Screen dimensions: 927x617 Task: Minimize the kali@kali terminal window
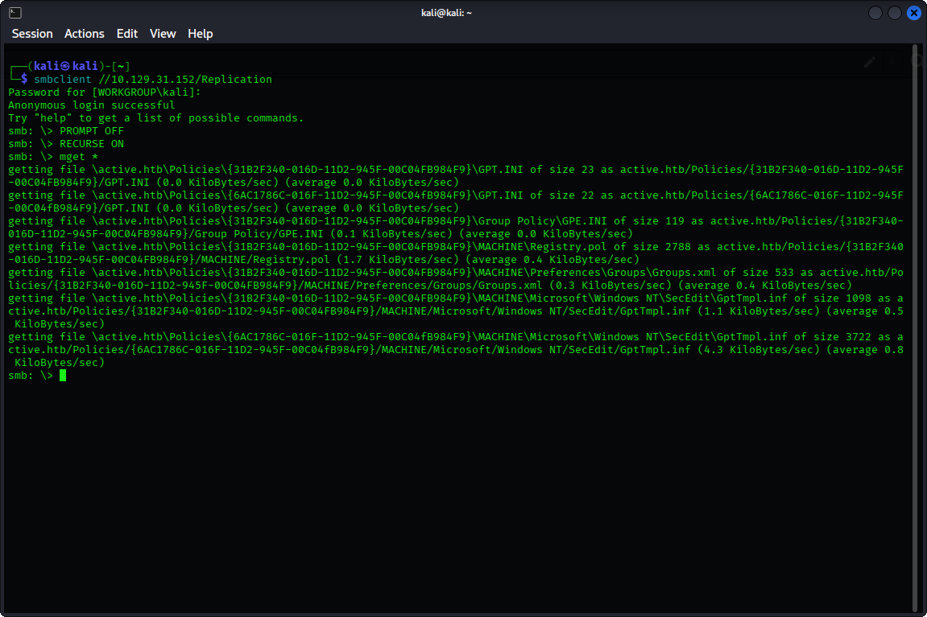pyautogui.click(x=875, y=12)
